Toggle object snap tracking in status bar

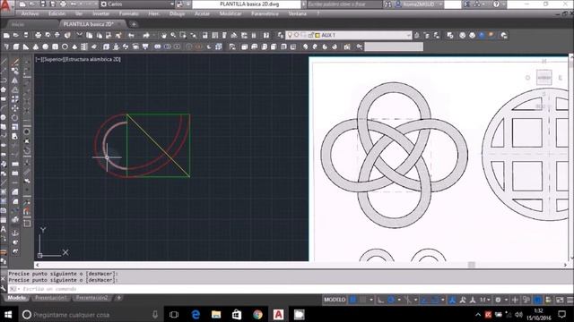point(424,300)
